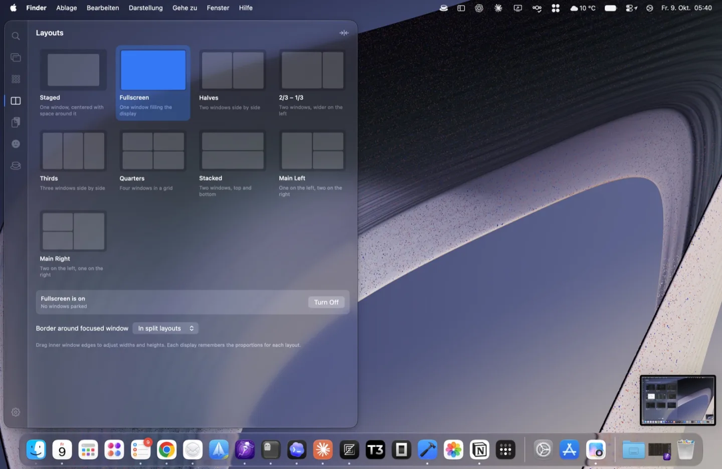Select the Layouts split-view sidebar icon

click(x=16, y=101)
